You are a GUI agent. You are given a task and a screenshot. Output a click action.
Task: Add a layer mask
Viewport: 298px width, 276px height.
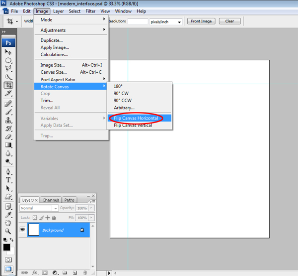coord(45,273)
